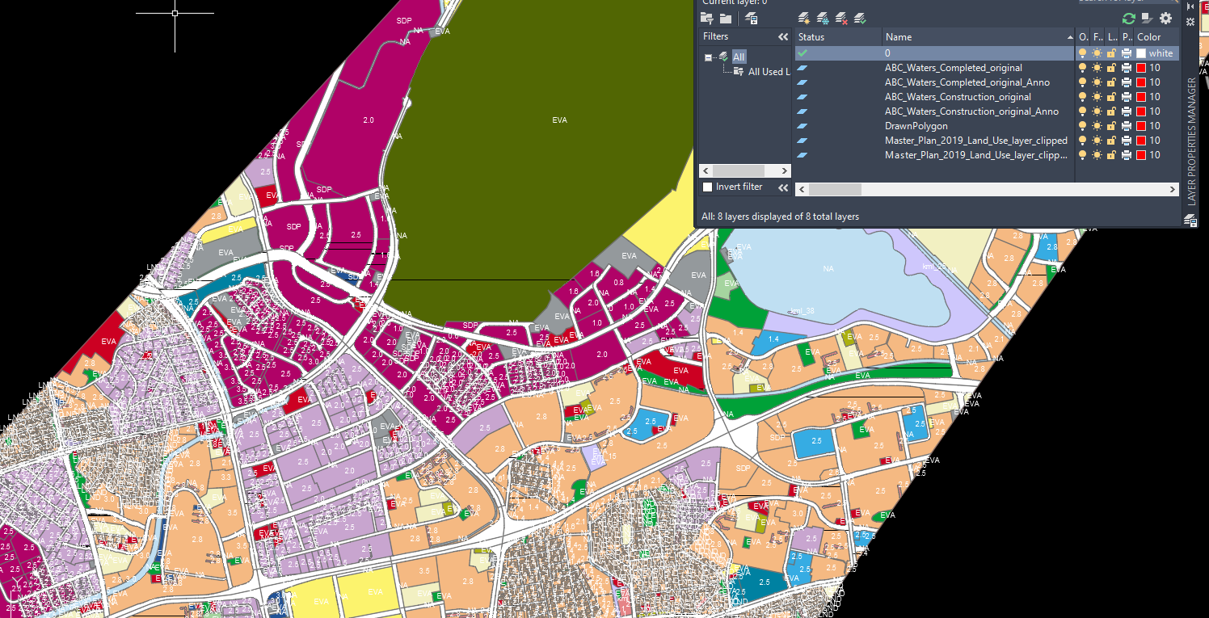The image size is (1209, 618).
Task: Collapse the All filter tree node
Action: (x=709, y=57)
